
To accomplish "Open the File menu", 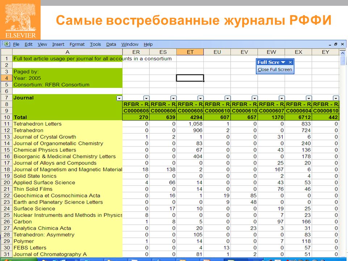I will 16,44.
